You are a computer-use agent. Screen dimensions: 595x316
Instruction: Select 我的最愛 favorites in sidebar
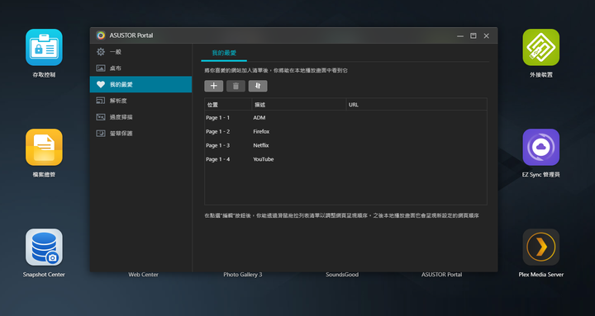140,84
